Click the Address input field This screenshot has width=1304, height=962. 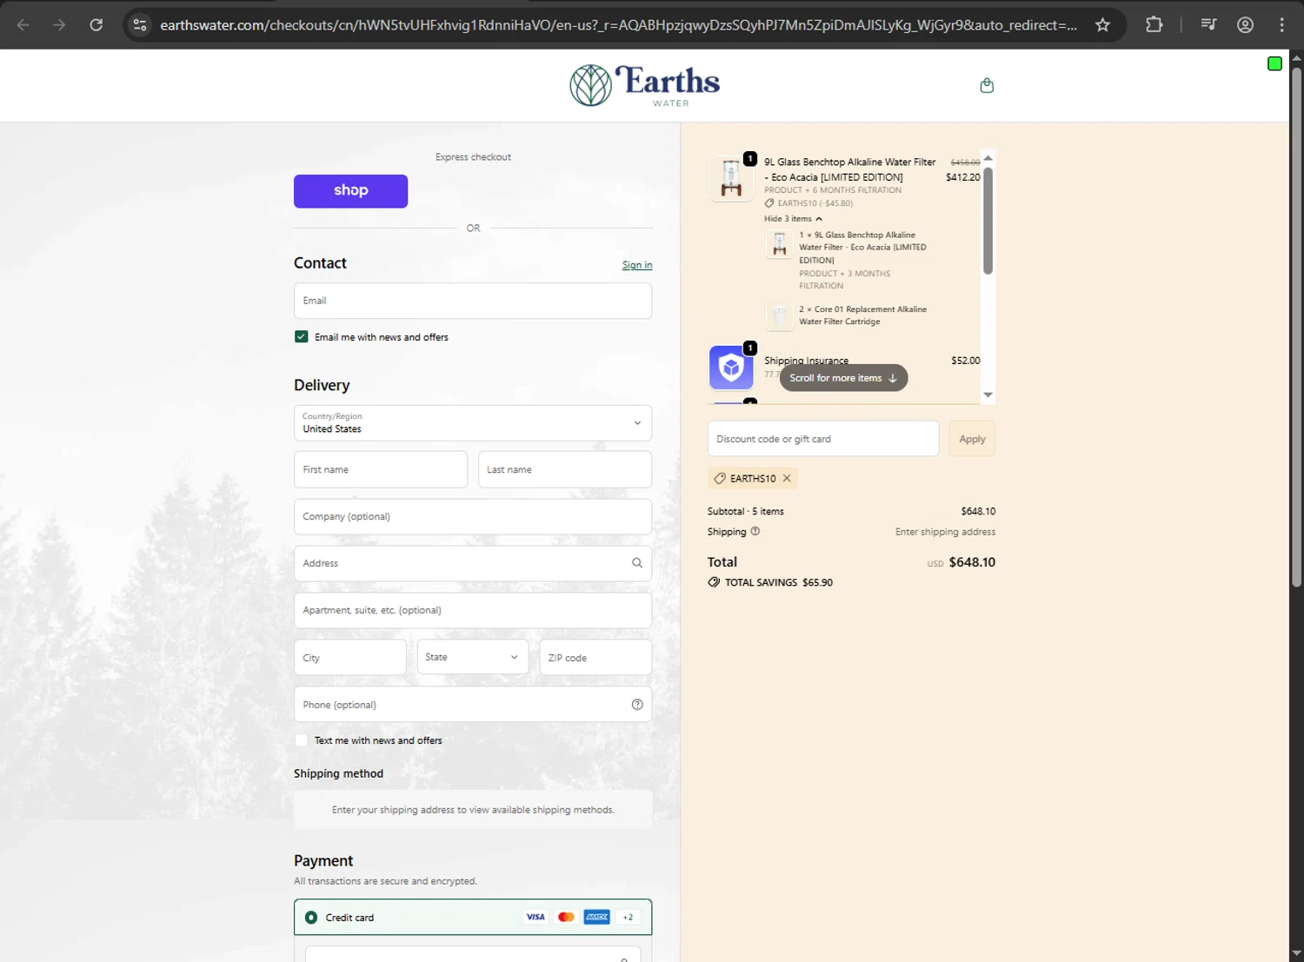[473, 563]
